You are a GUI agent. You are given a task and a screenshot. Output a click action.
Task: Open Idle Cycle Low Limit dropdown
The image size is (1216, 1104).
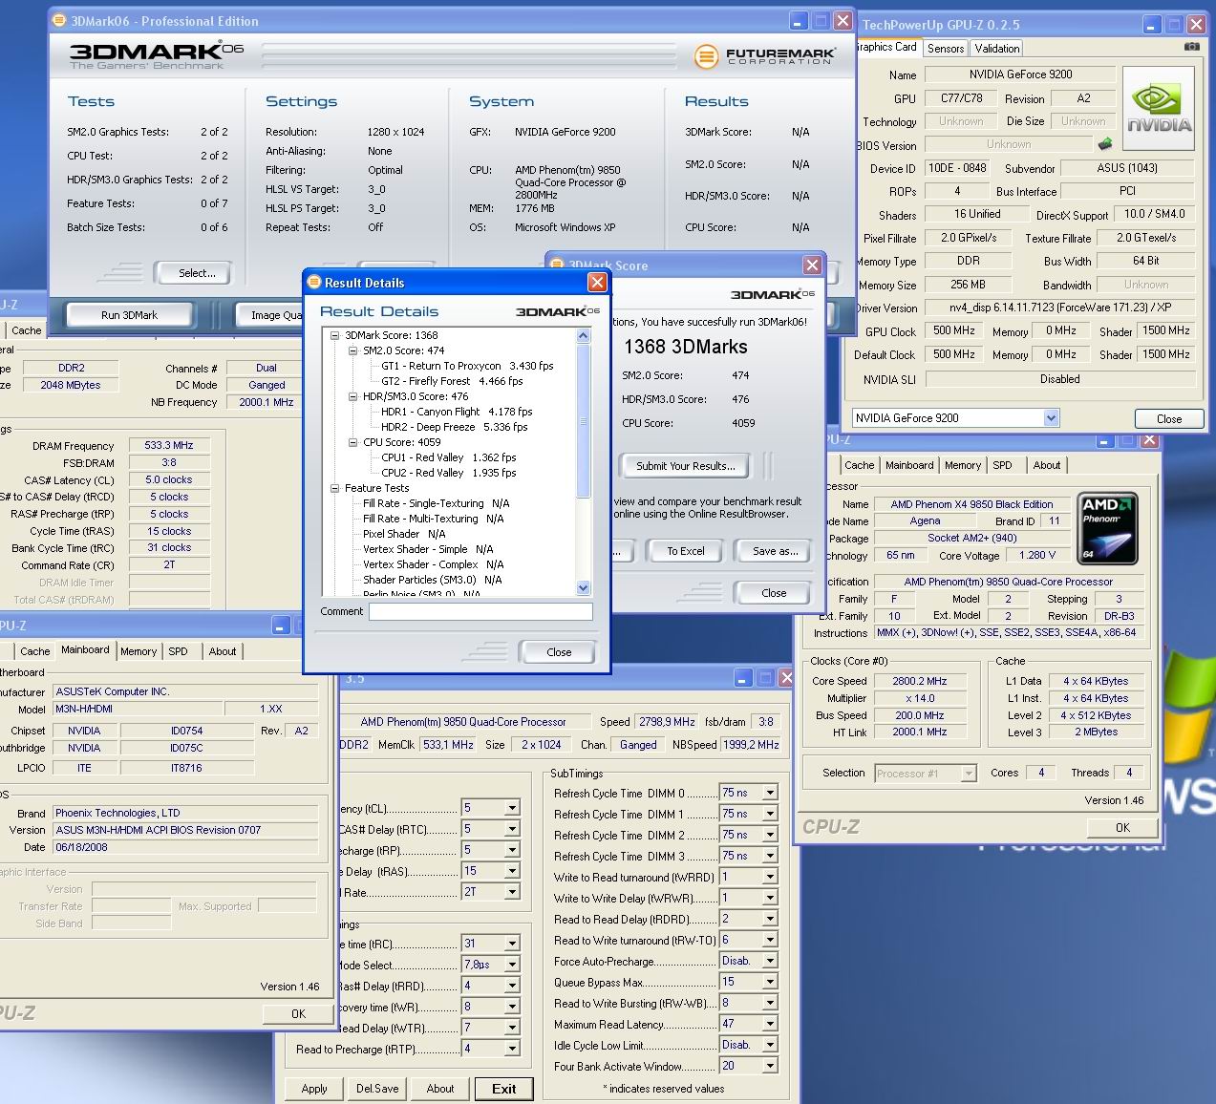click(770, 1045)
